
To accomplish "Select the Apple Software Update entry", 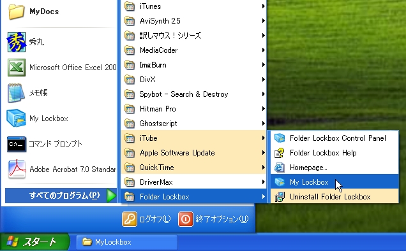I will (x=194, y=153).
